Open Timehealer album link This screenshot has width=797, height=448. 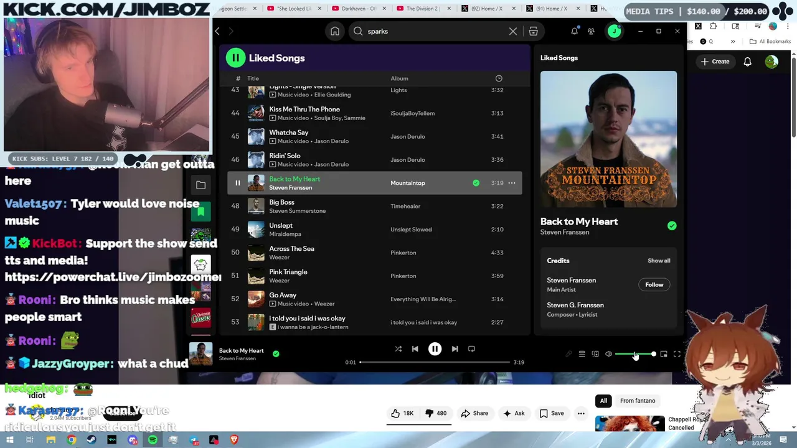(405, 206)
